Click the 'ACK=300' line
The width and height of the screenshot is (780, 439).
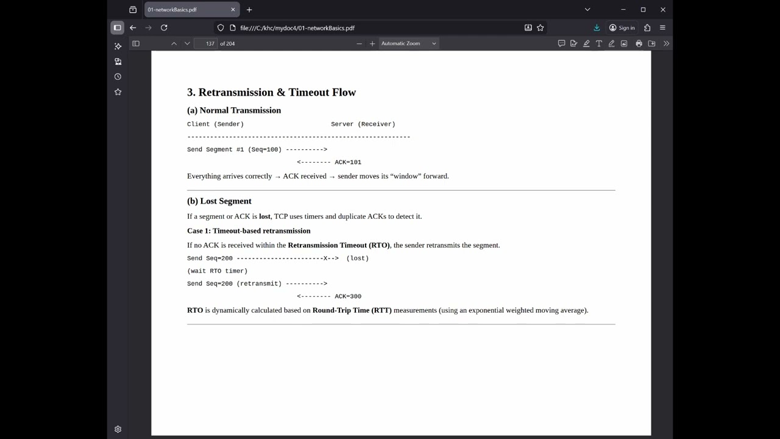pyautogui.click(x=329, y=296)
